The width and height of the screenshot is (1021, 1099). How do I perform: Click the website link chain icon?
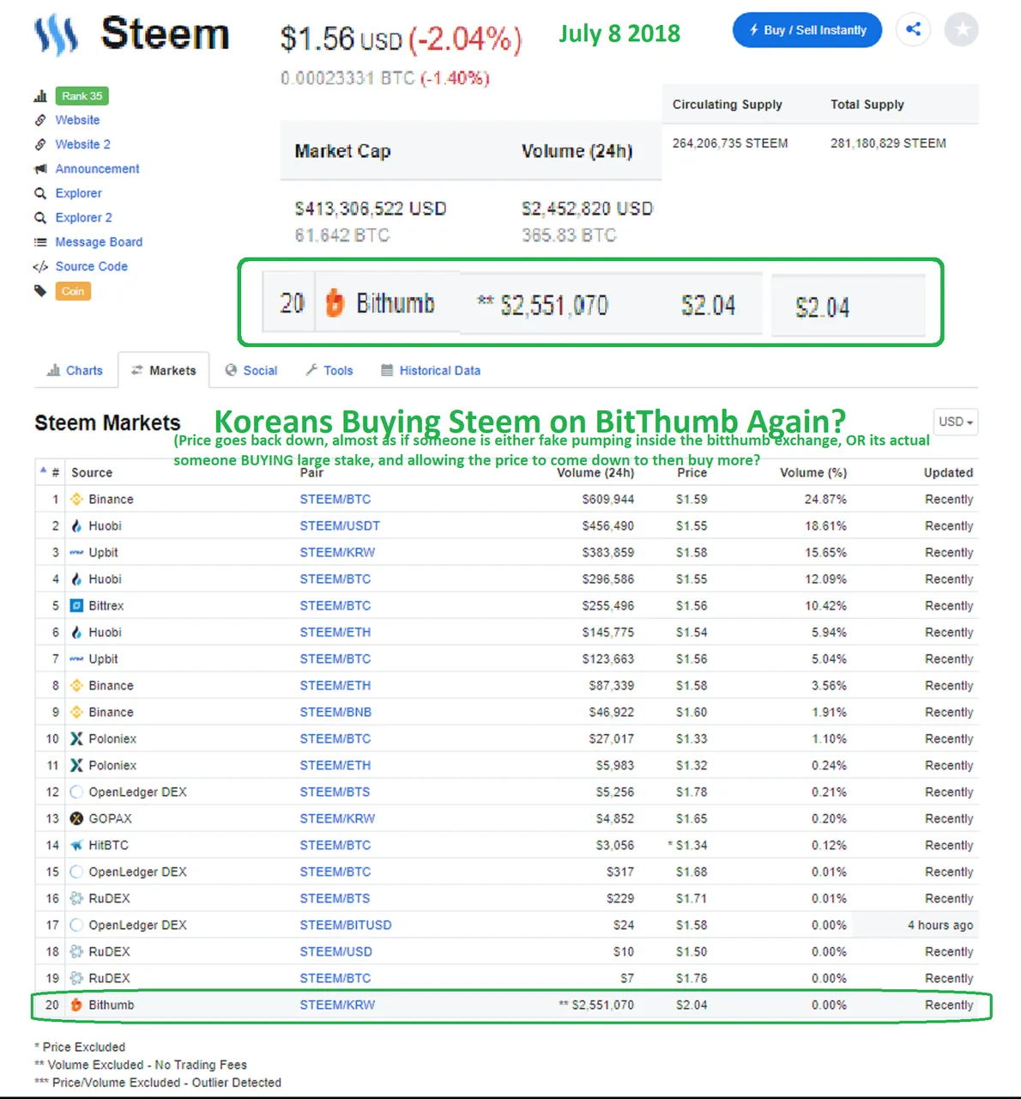pyautogui.click(x=40, y=120)
